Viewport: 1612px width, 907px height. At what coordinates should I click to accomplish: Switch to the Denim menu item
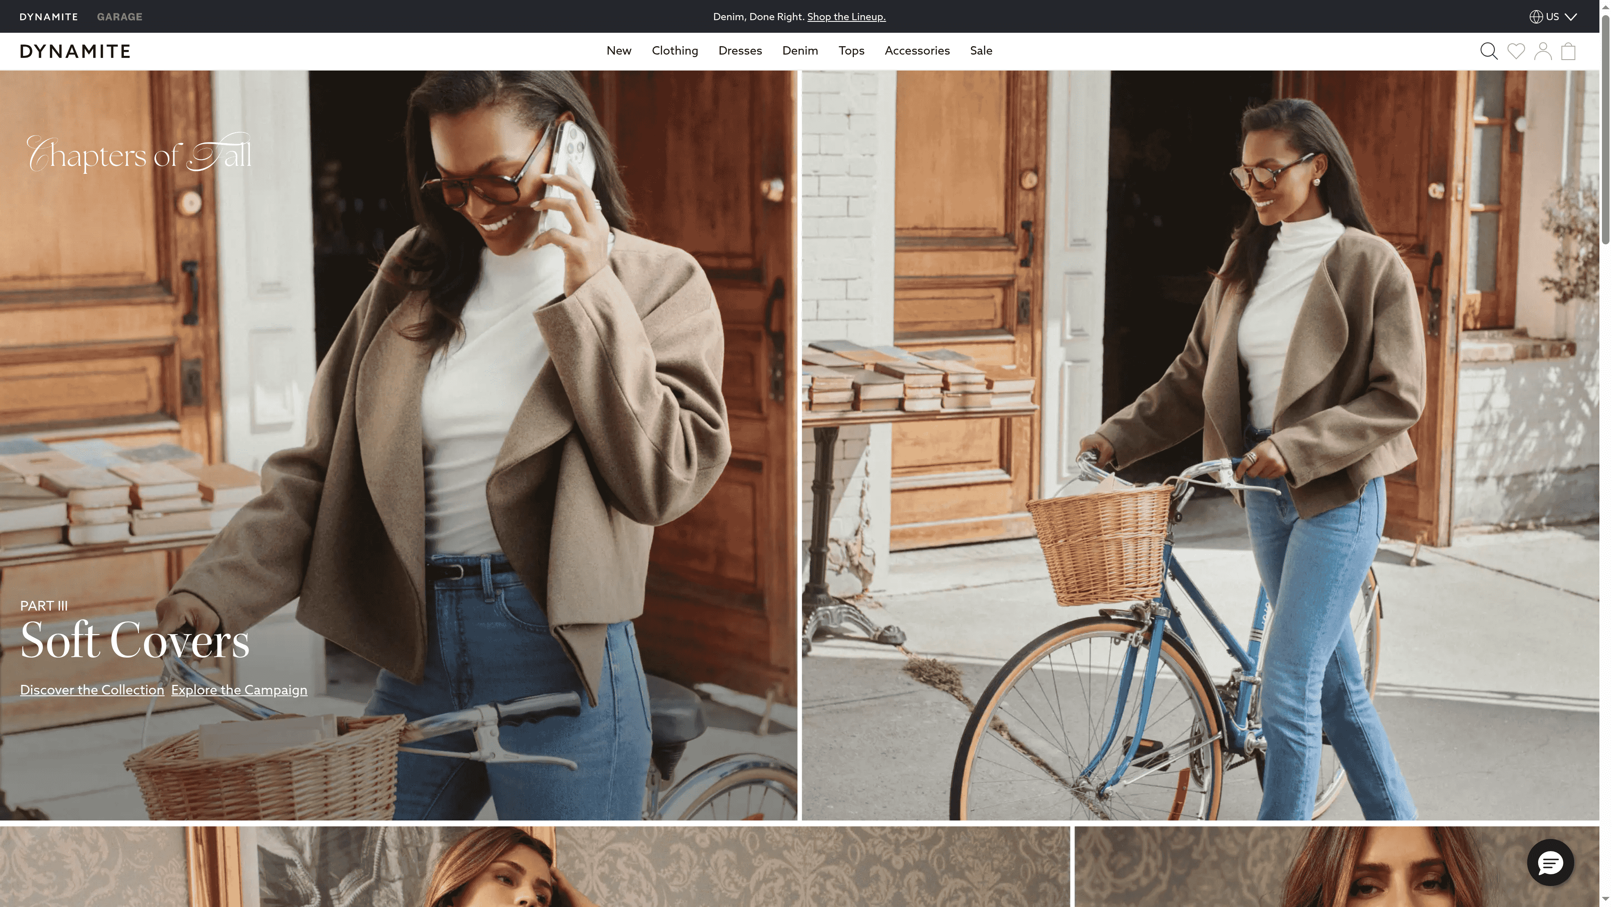pos(800,51)
